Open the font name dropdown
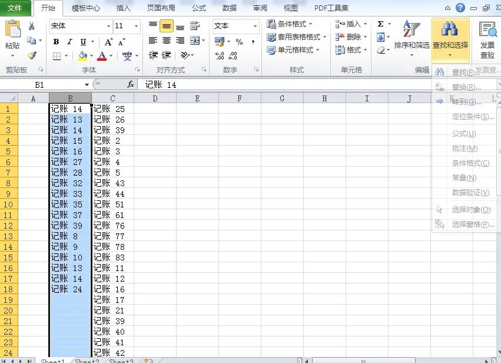This screenshot has width=501, height=363. (109, 26)
